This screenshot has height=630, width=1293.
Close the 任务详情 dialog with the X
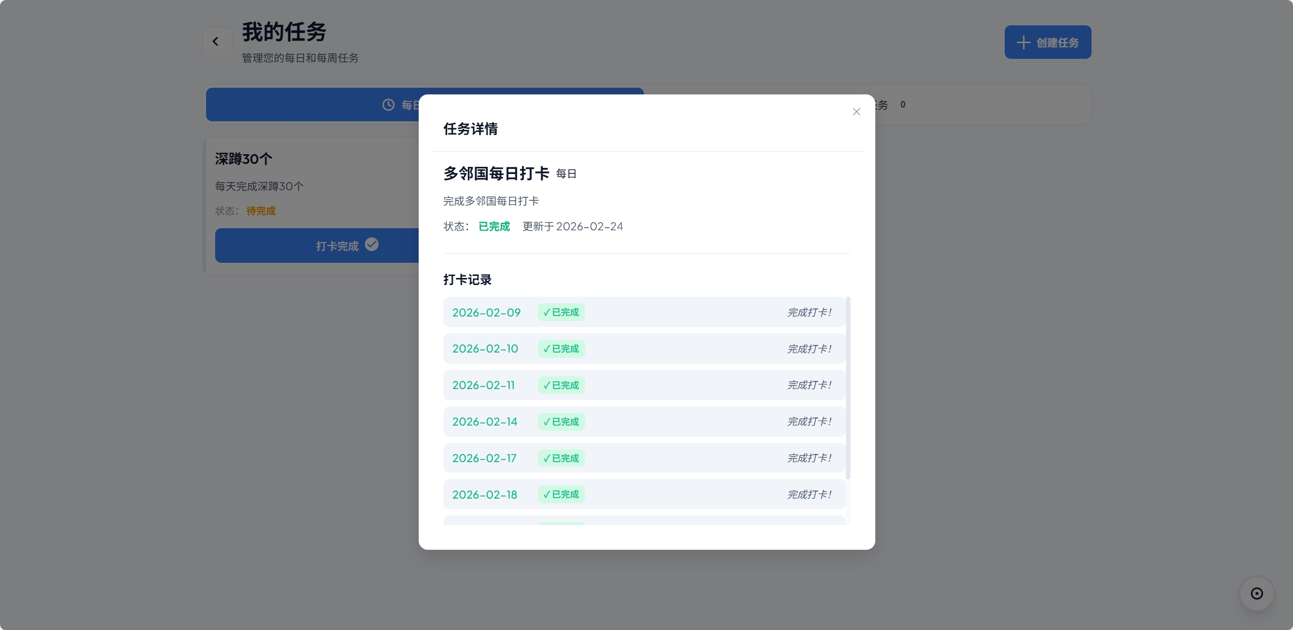pyautogui.click(x=856, y=112)
